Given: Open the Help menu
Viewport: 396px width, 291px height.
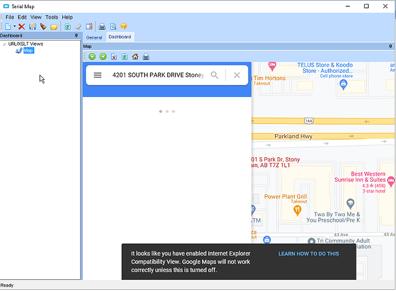Looking at the screenshot, I should 67,17.
